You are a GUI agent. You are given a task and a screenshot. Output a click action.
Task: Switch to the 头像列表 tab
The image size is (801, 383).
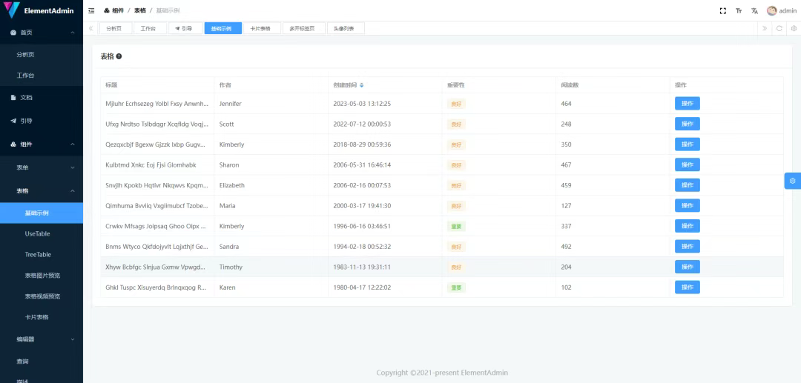[346, 29]
